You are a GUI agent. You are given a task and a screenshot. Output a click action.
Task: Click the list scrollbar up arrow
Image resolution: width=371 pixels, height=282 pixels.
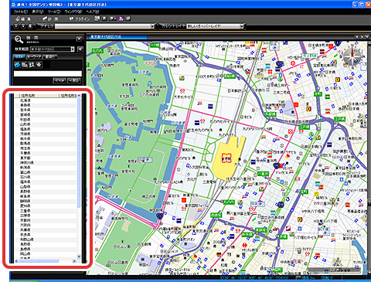pyautogui.click(x=79, y=96)
